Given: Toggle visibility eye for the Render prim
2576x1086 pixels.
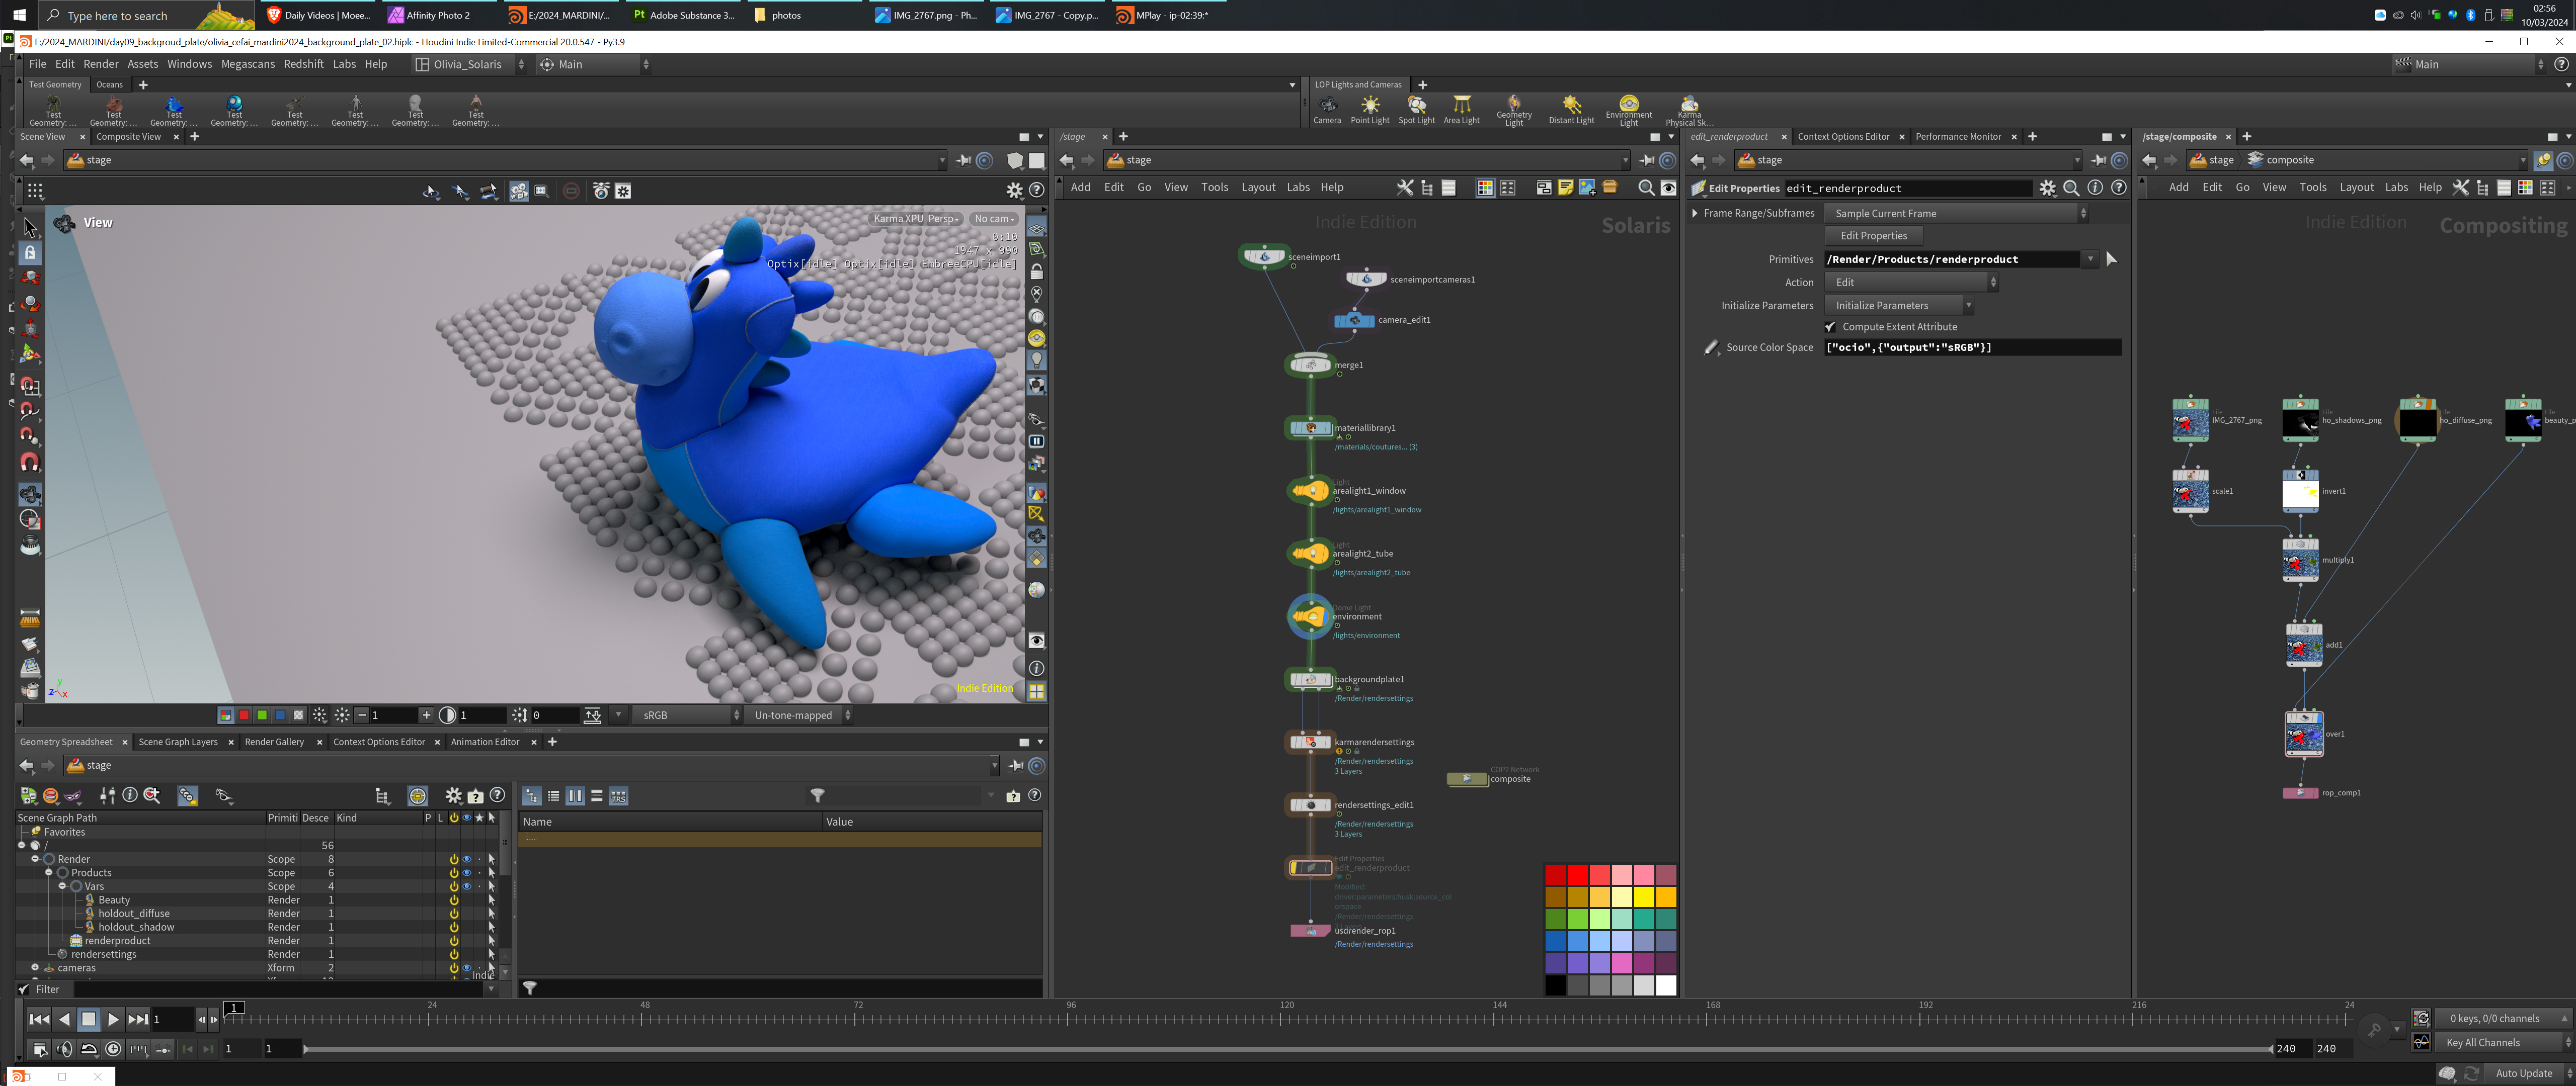Looking at the screenshot, I should click(466, 859).
